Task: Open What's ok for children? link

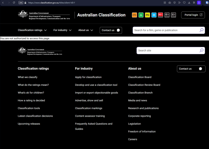Action: [x=31, y=92]
